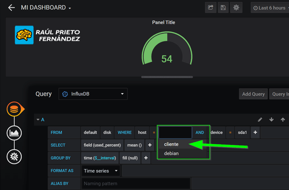289x190 pixels.
Task: Click the Add Query button
Action: (x=253, y=94)
